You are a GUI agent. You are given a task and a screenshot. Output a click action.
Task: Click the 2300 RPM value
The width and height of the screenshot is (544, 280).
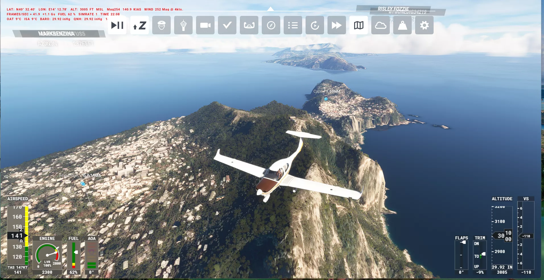click(47, 272)
